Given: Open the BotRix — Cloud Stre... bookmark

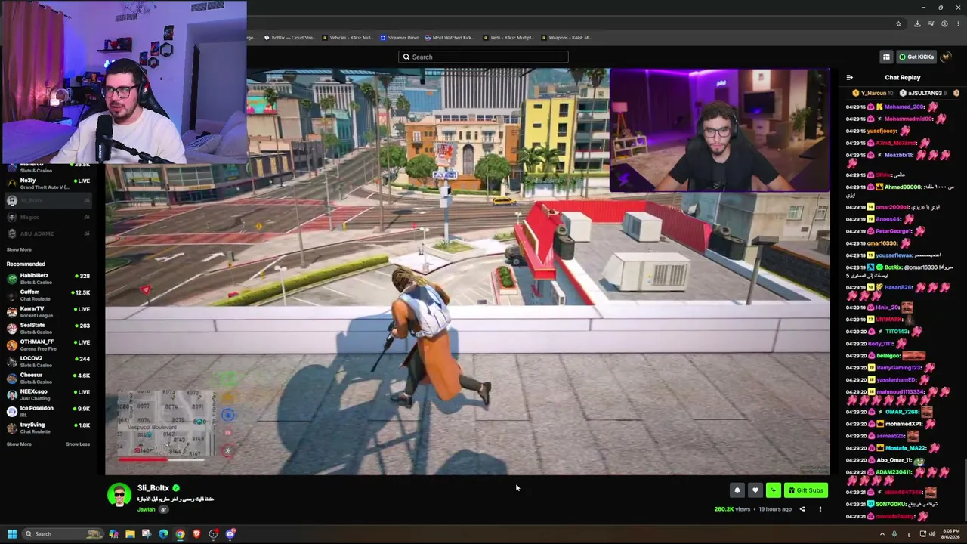Looking at the screenshot, I should click(x=290, y=37).
